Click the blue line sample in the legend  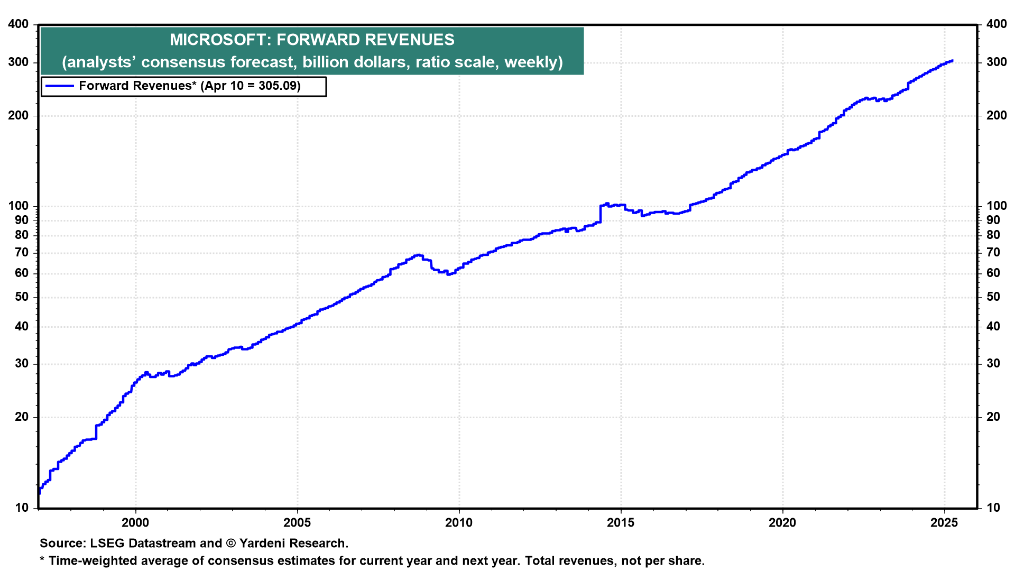coord(60,86)
